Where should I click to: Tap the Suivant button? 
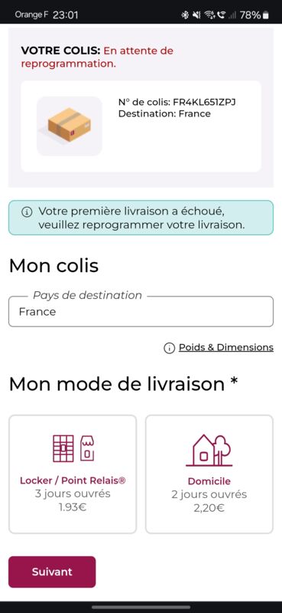pos(52,572)
